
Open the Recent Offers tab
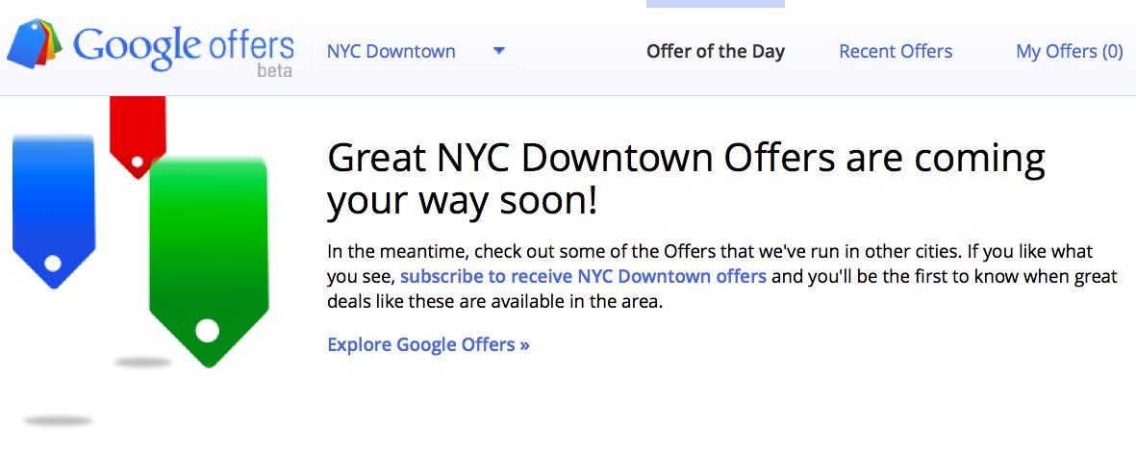pos(896,51)
